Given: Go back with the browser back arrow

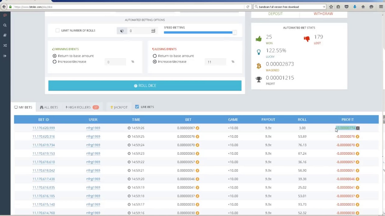Looking at the screenshot, I should (4, 7).
